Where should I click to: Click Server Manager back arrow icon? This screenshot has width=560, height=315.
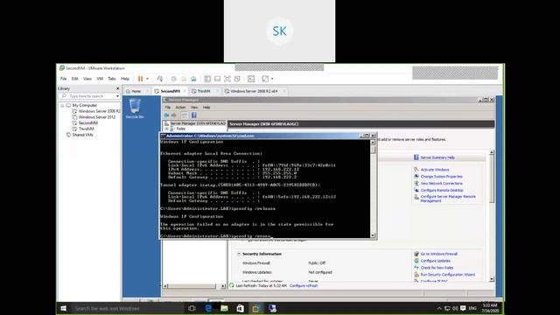[x=166, y=115]
